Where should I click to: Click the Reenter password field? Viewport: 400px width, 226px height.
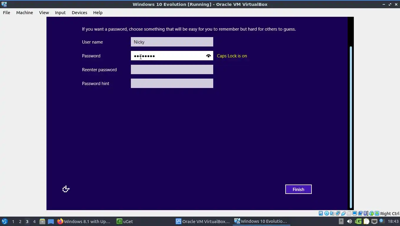pos(172,69)
